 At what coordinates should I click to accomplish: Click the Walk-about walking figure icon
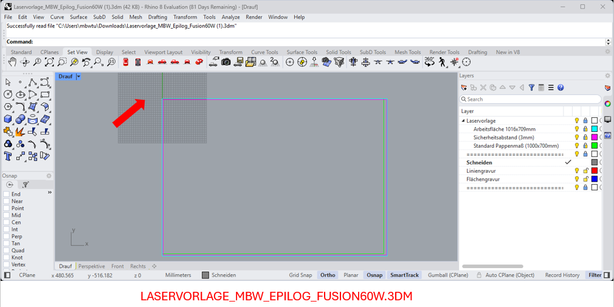pos(442,62)
